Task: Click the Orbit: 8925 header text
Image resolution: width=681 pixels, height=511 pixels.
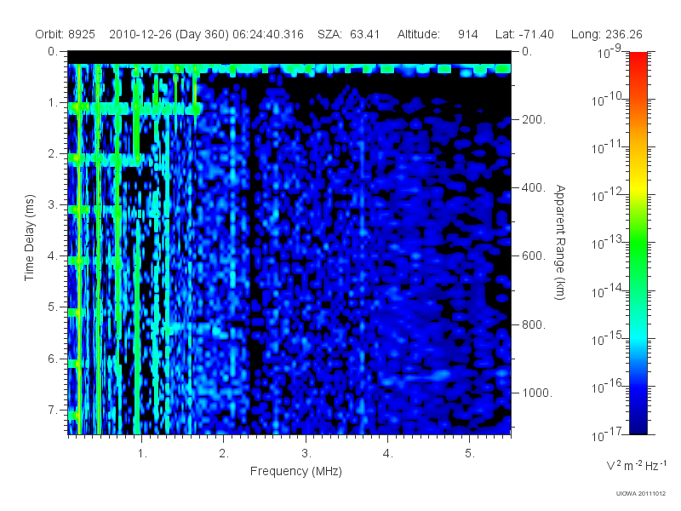Action: [x=66, y=34]
